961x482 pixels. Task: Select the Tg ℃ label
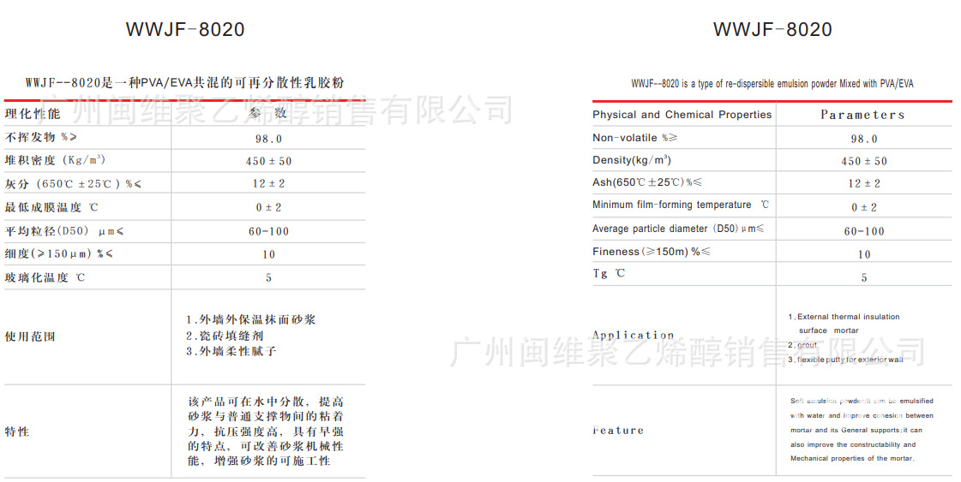click(x=609, y=273)
